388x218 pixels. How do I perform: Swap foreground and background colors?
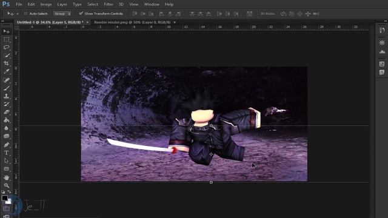pyautogui.click(x=9, y=192)
